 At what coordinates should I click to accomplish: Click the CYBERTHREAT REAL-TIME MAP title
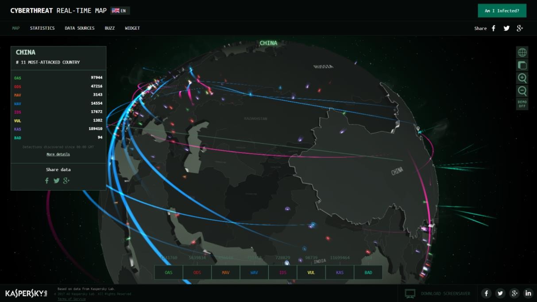click(x=58, y=11)
